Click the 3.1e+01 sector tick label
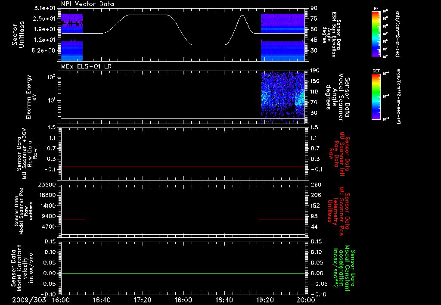Screen dimensions: 441x305 pyautogui.click(x=45, y=8)
